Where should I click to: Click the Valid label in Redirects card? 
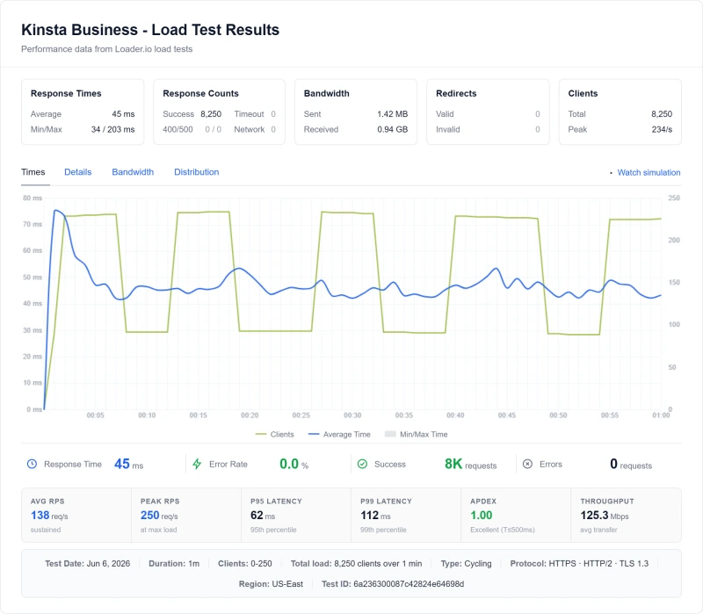tap(445, 114)
